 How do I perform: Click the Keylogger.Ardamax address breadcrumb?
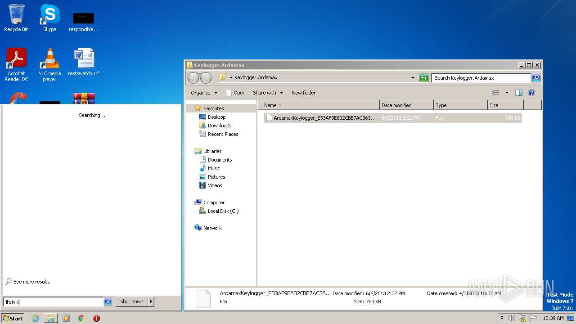[x=256, y=77]
